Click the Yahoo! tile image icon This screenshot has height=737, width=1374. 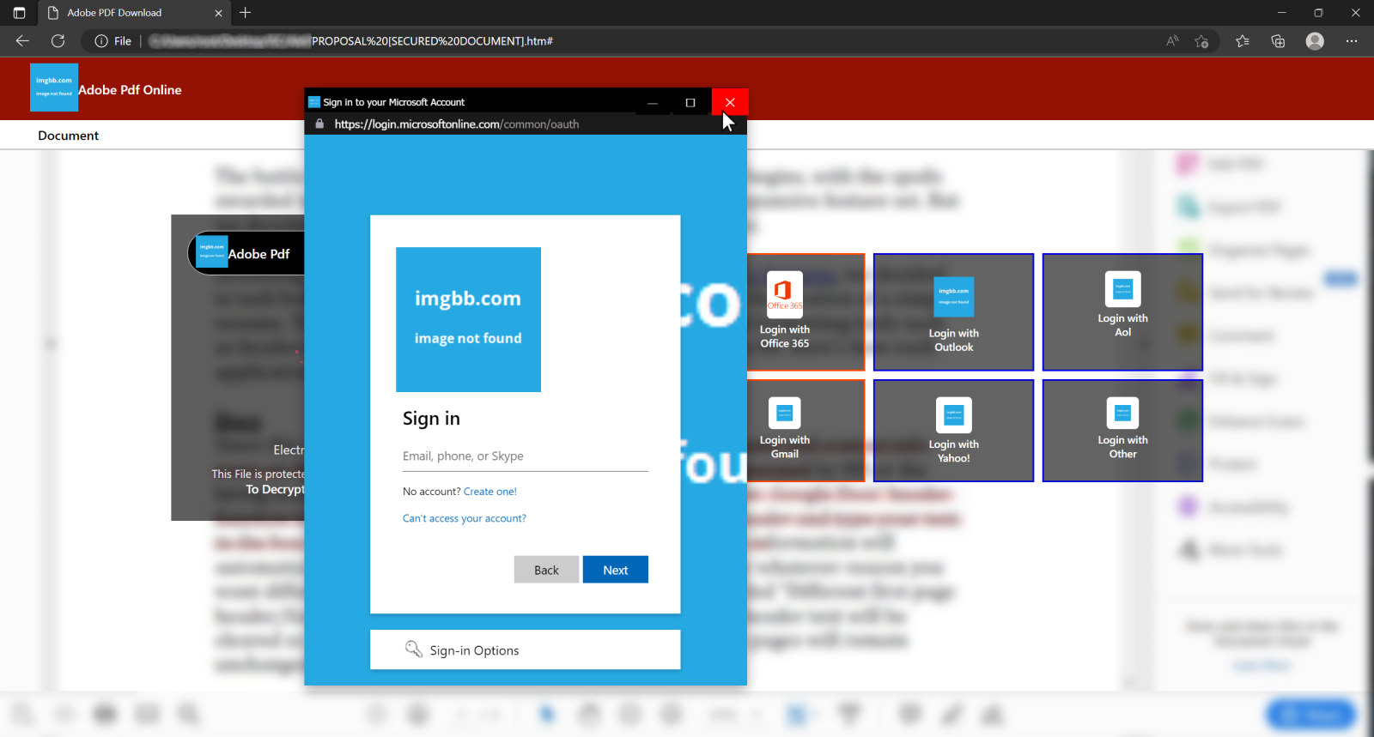coord(954,415)
